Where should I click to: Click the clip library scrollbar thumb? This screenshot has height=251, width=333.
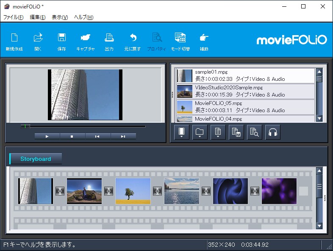pos(319,79)
